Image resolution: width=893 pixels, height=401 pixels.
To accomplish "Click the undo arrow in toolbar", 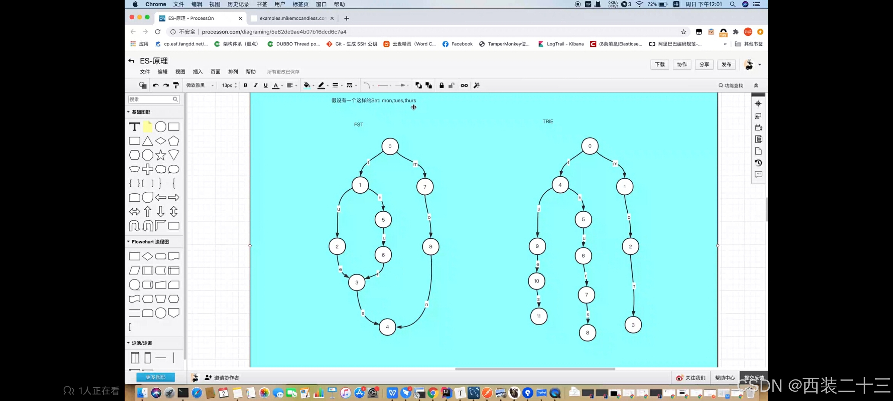I will [156, 85].
